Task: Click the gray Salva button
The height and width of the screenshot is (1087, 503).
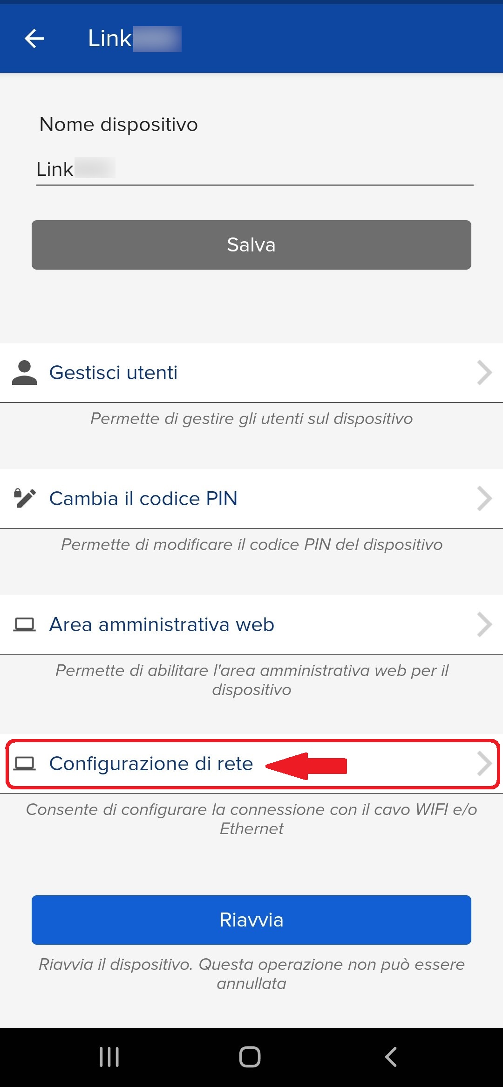Action: [x=251, y=245]
